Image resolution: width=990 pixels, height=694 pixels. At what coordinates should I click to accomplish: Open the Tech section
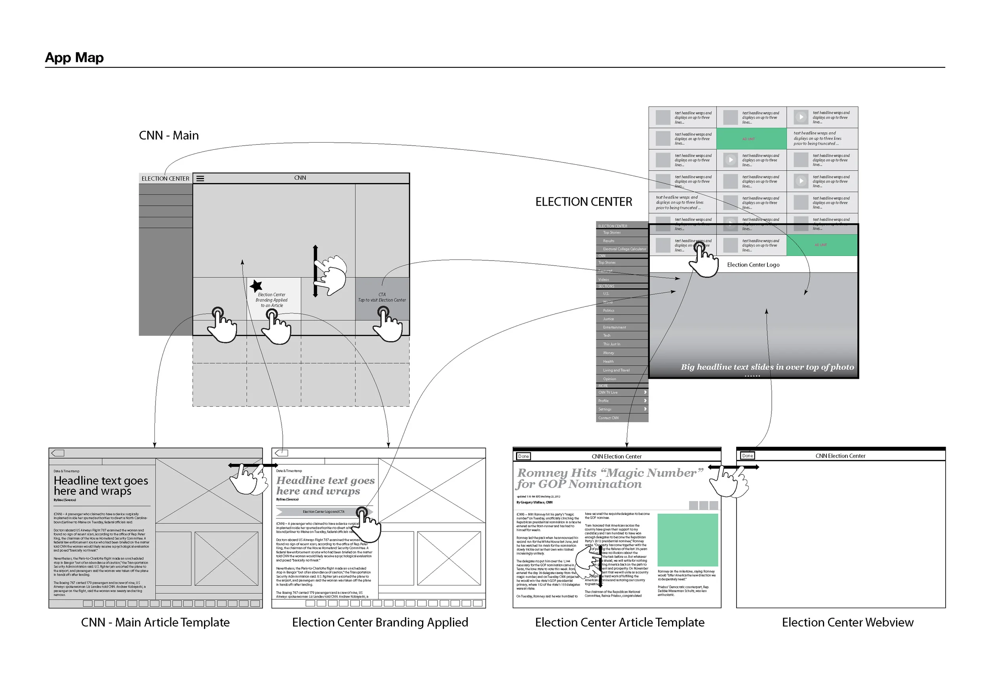(622, 336)
